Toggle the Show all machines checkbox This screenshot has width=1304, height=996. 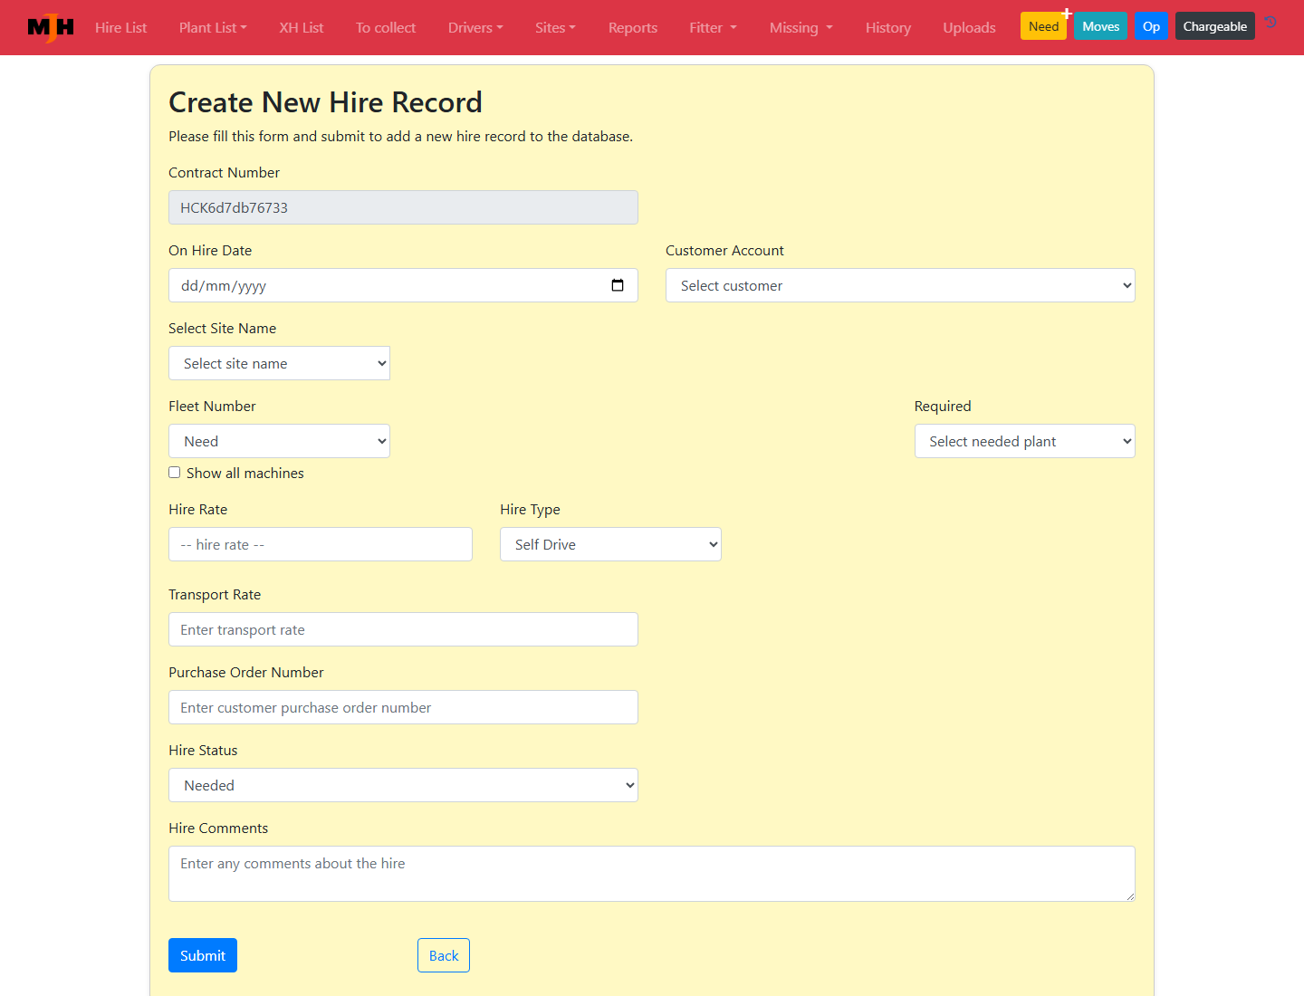tap(175, 473)
